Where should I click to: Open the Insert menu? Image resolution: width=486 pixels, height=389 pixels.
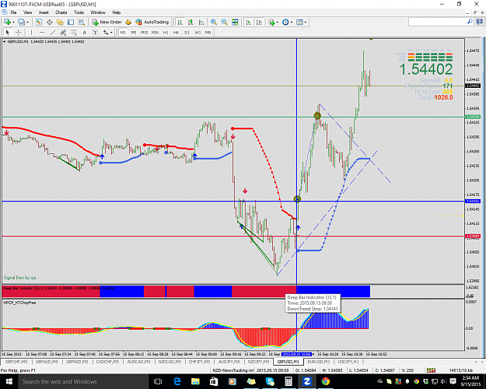(x=44, y=12)
